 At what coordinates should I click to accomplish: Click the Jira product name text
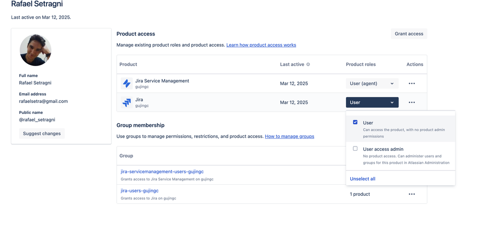click(139, 100)
